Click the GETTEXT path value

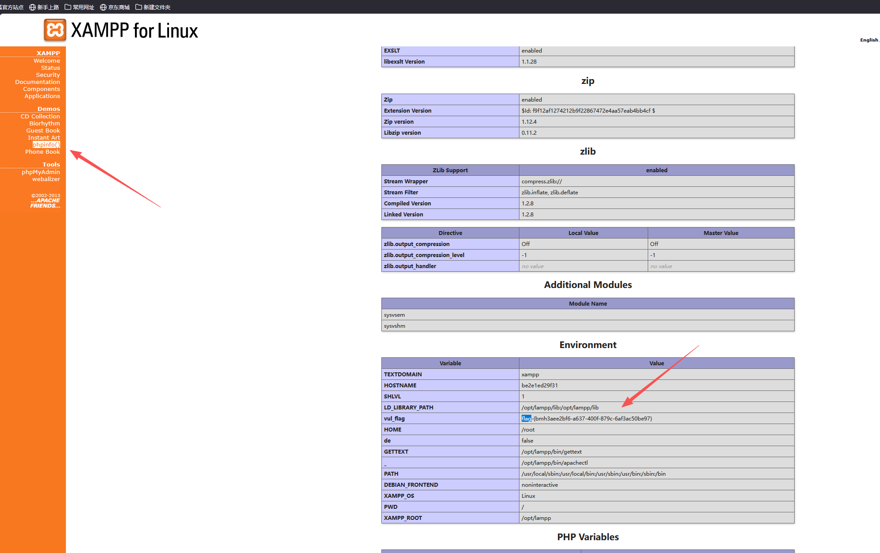click(x=551, y=451)
